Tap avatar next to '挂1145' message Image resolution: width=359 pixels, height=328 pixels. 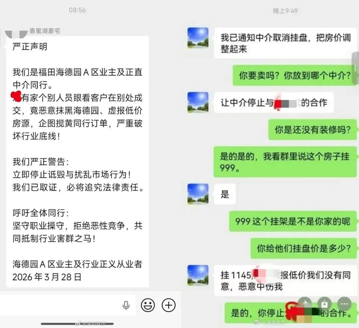click(x=198, y=275)
